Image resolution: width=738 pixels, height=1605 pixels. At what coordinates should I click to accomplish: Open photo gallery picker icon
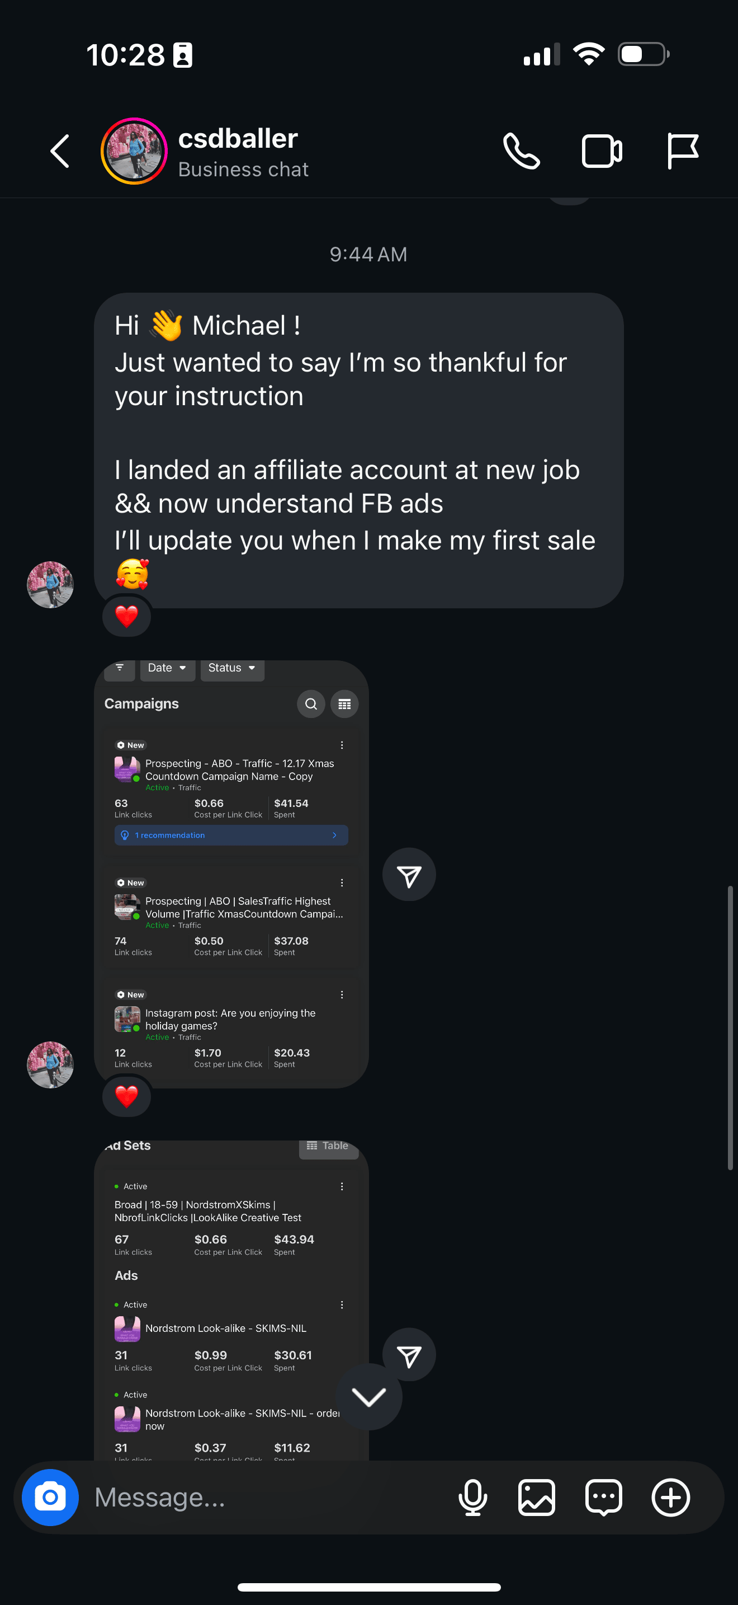tap(537, 1497)
